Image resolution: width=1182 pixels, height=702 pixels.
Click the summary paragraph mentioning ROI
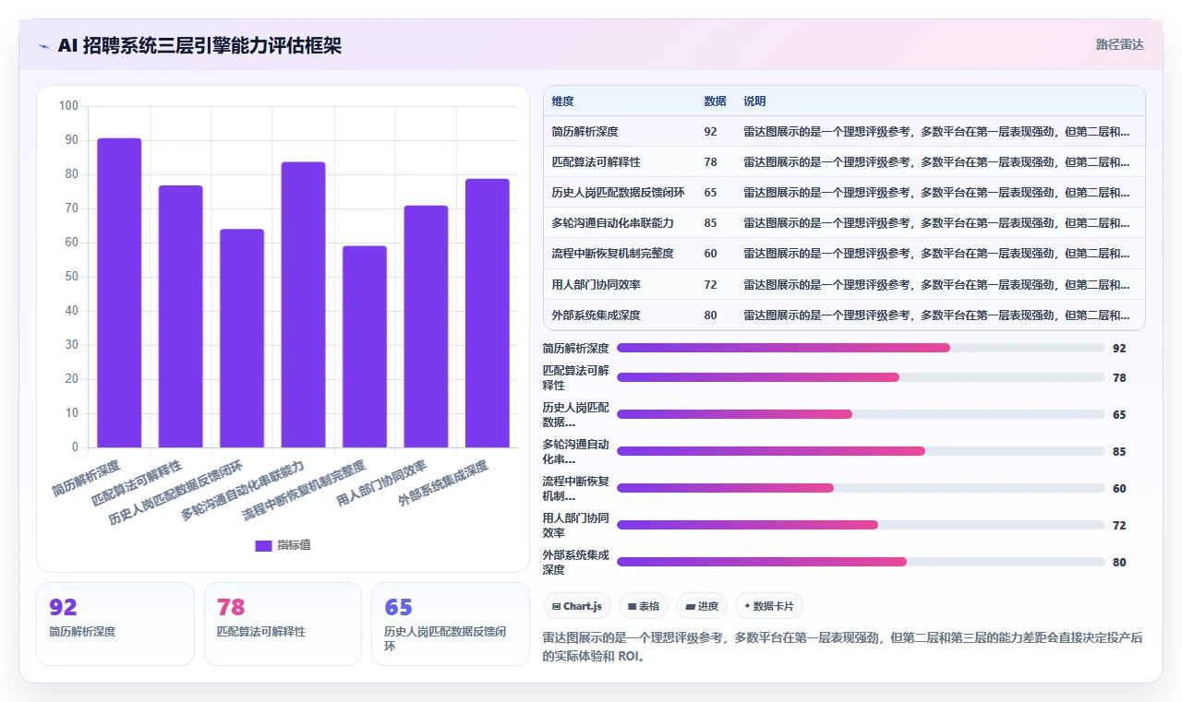[842, 647]
